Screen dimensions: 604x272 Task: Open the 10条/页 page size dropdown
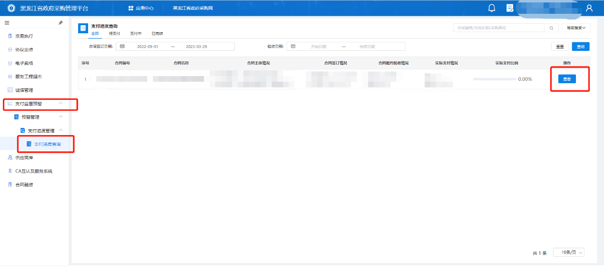[x=568, y=253]
